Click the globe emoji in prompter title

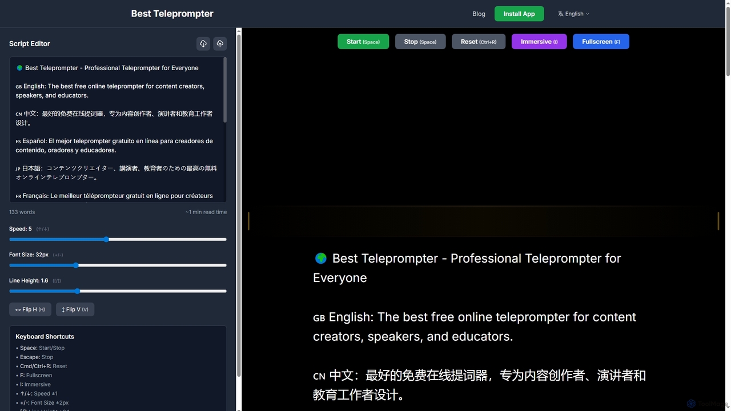coord(321,259)
